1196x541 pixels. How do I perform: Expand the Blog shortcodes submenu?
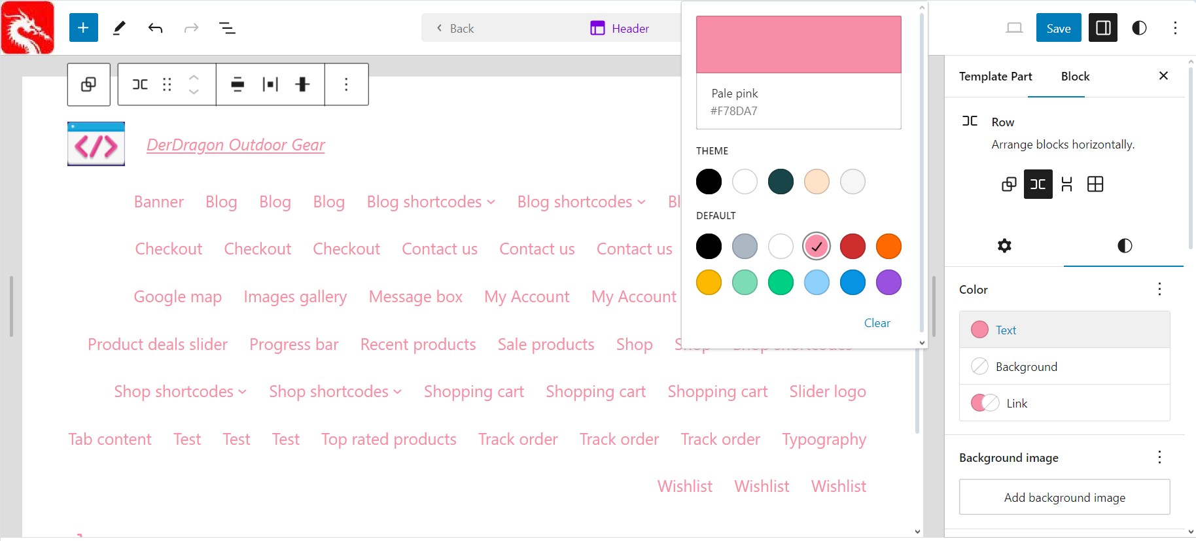(x=491, y=202)
